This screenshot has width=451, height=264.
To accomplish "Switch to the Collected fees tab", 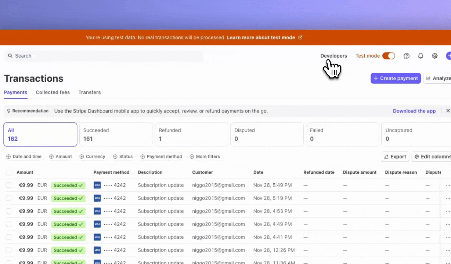I will (x=53, y=92).
